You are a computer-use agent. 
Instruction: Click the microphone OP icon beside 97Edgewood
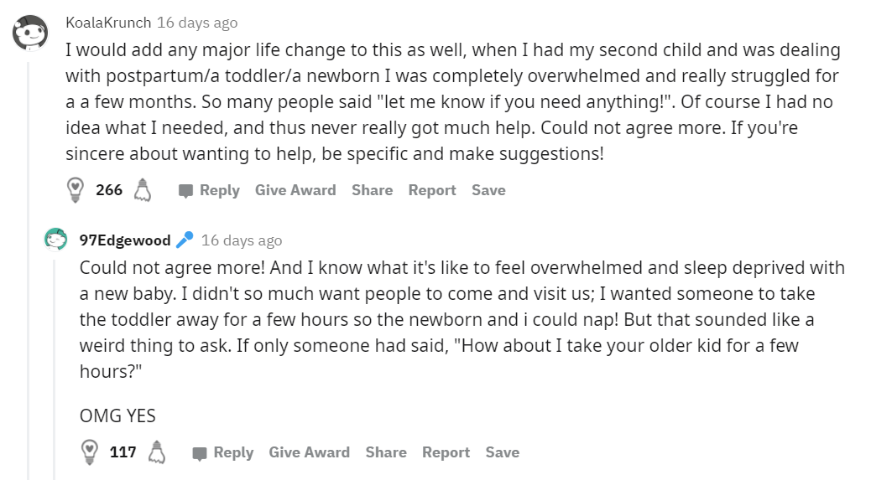coord(185,240)
